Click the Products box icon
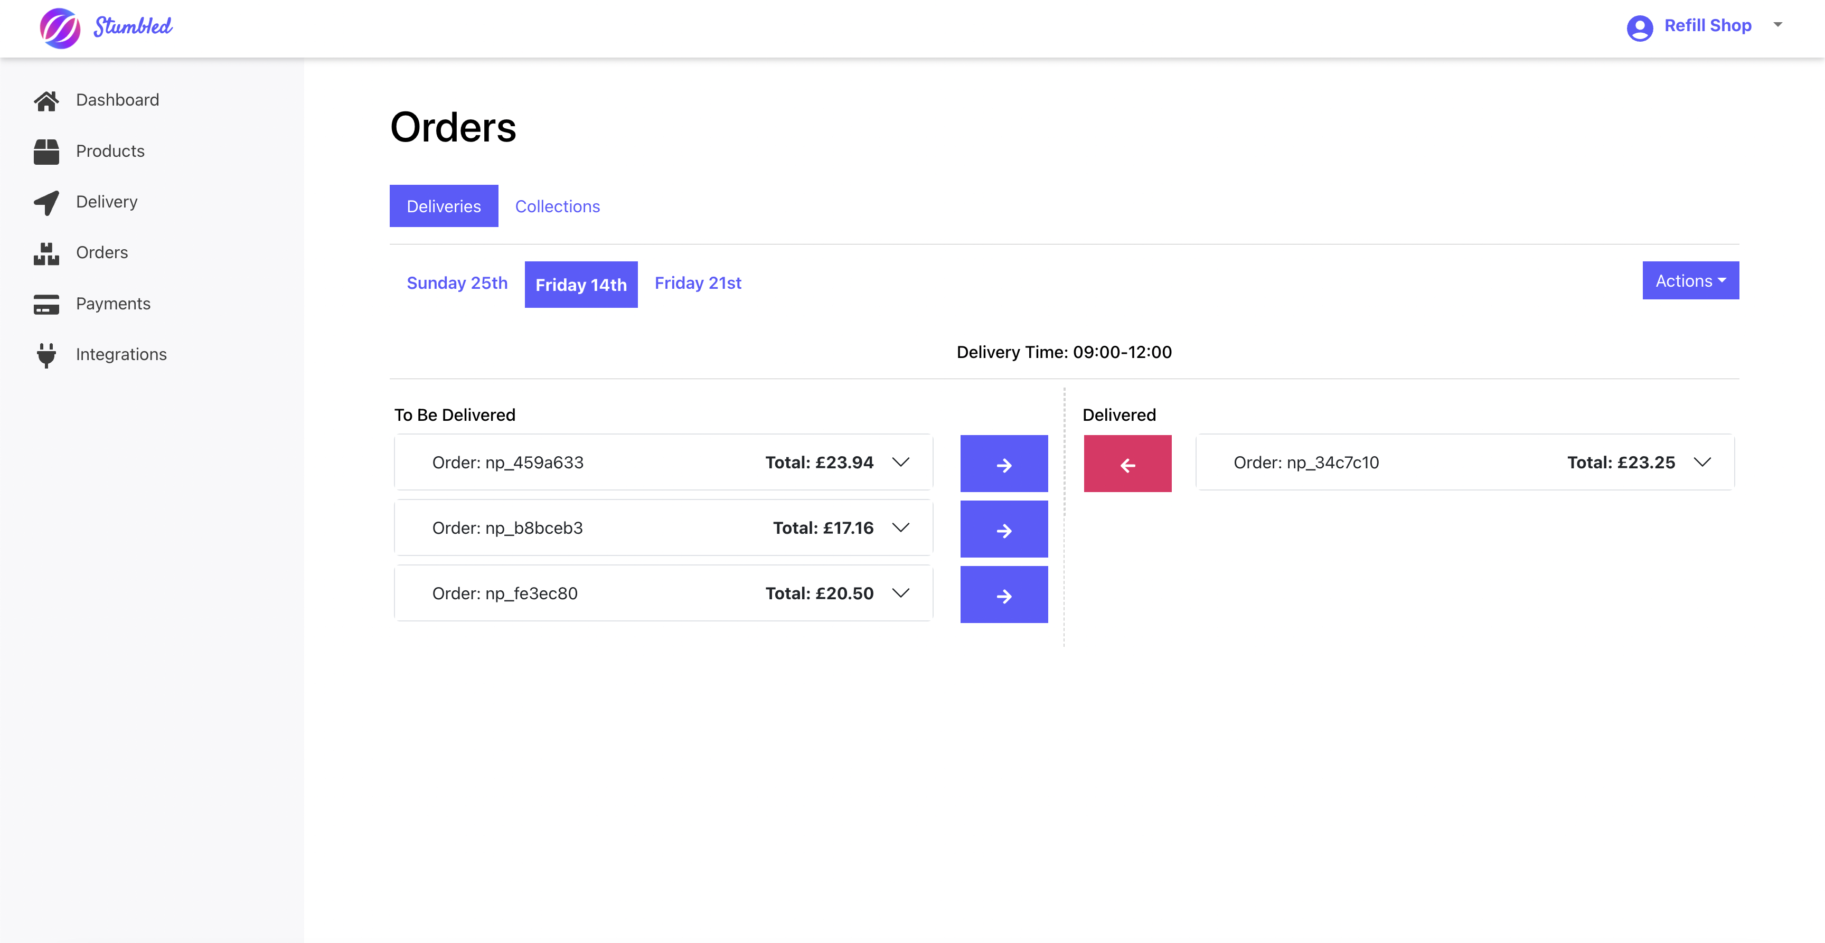 [x=46, y=152]
